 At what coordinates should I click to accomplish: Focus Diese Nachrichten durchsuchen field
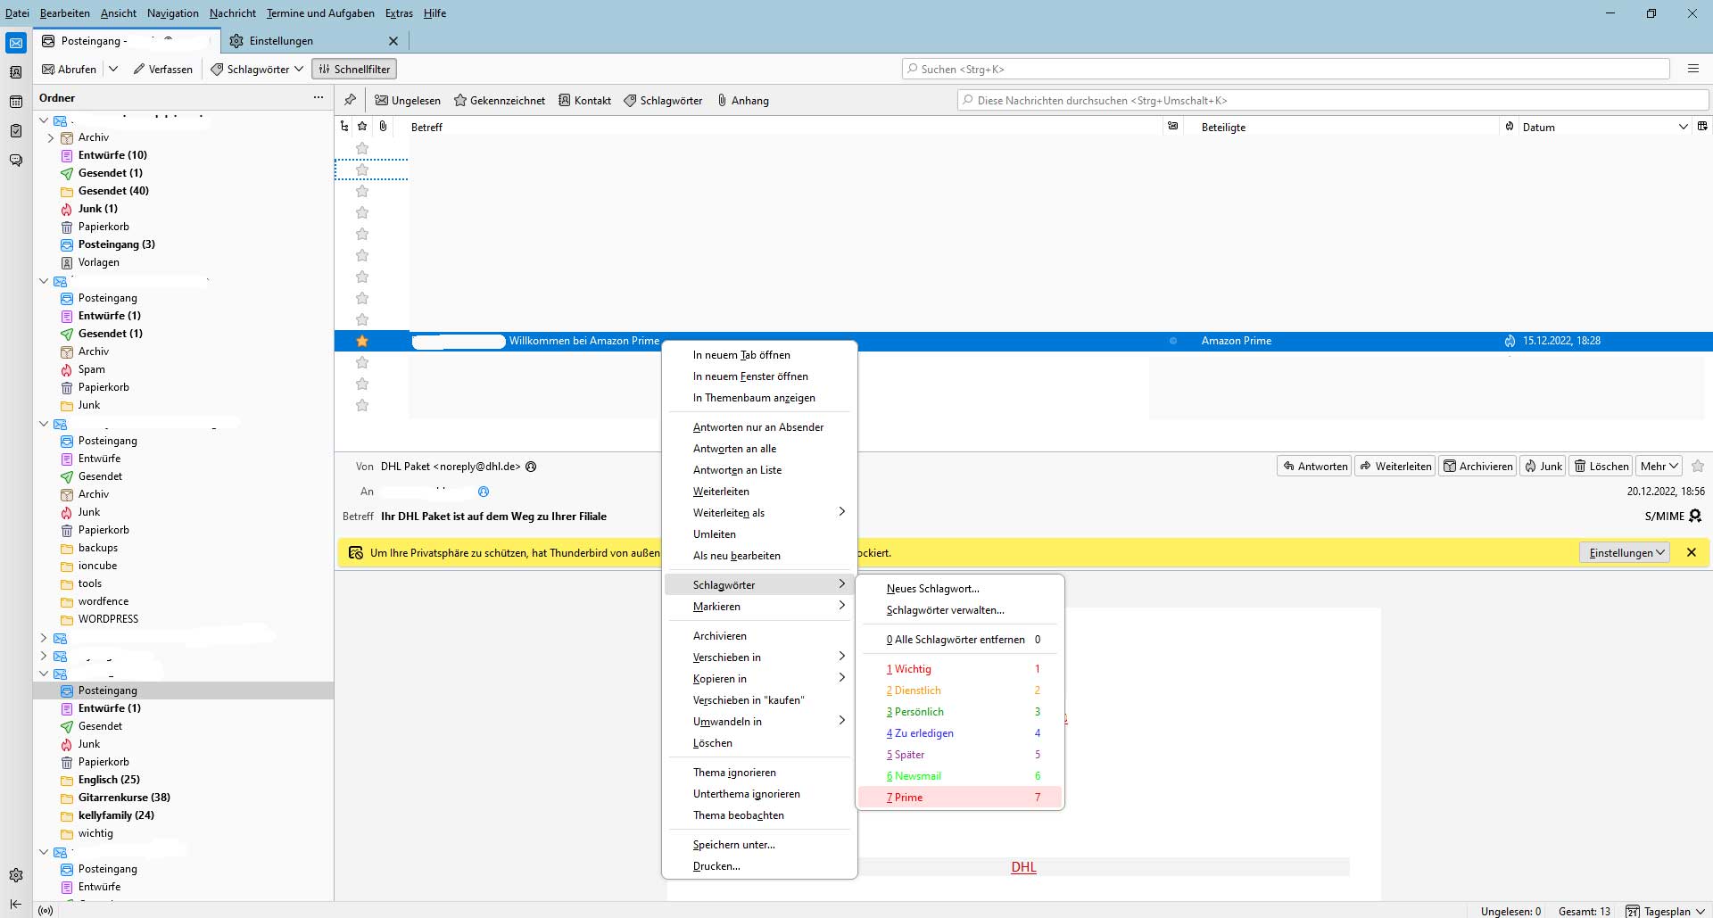pyautogui.click(x=1333, y=100)
